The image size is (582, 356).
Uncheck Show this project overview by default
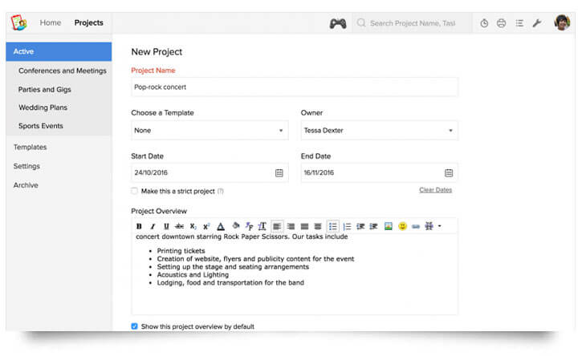point(134,326)
